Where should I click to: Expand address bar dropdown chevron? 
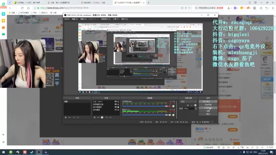(189, 8)
